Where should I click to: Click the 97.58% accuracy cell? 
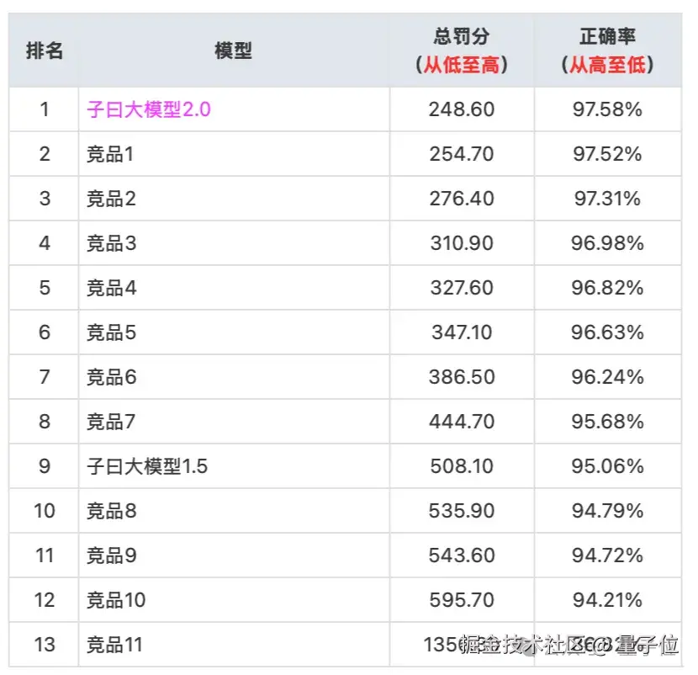(606, 109)
